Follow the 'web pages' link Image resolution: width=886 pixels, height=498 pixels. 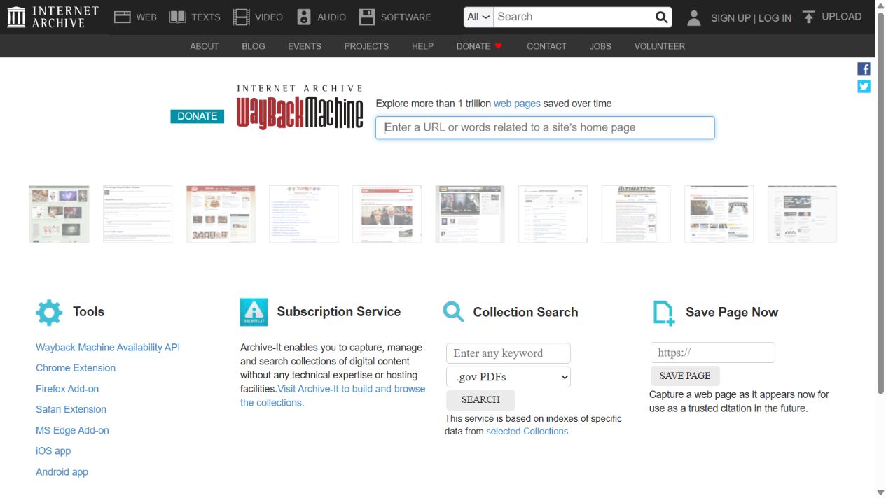(x=517, y=104)
